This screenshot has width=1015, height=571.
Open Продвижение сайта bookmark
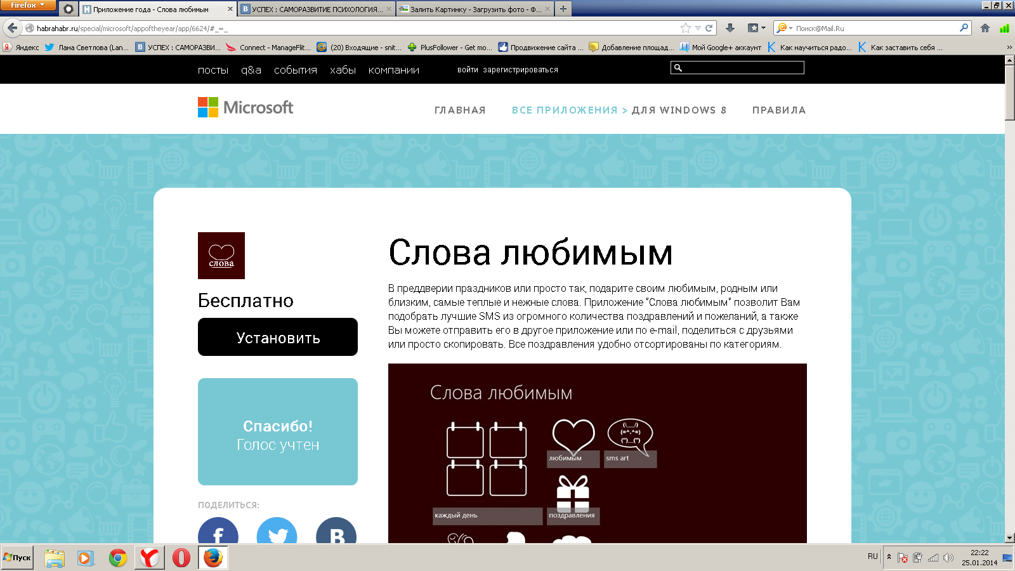point(540,48)
